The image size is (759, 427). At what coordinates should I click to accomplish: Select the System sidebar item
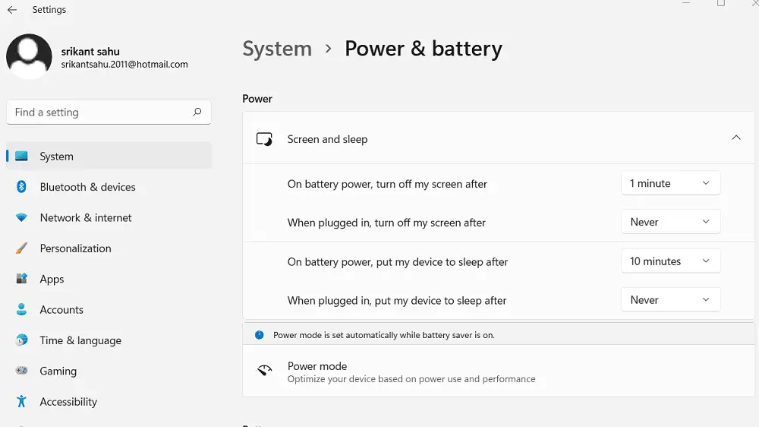pos(57,157)
